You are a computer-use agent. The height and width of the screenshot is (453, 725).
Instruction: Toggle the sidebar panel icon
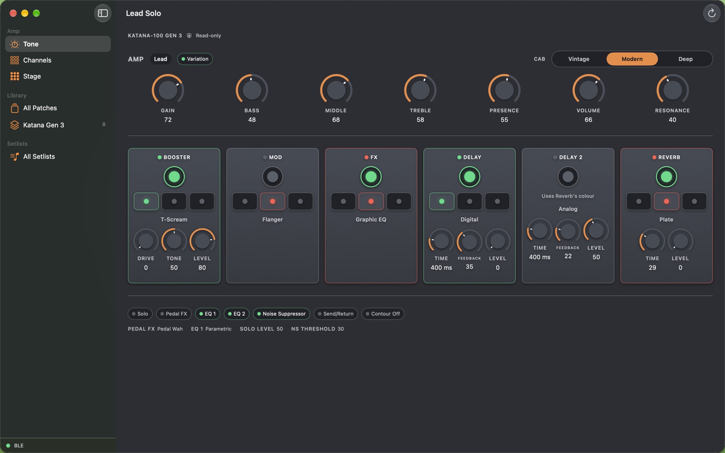coord(103,13)
